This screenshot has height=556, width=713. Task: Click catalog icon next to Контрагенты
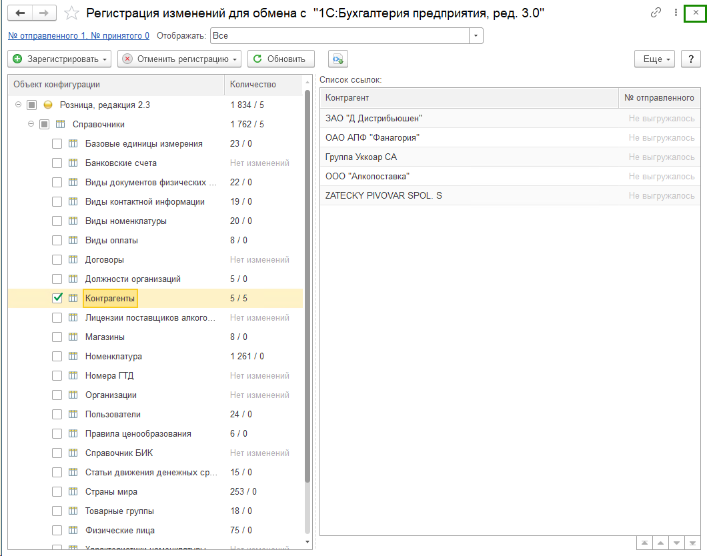73,298
